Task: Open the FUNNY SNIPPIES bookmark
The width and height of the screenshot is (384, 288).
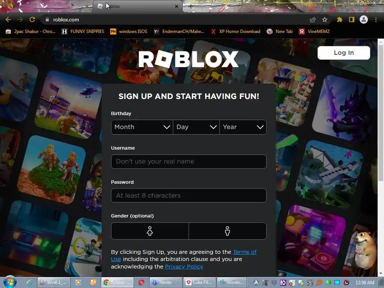Action: (x=83, y=31)
